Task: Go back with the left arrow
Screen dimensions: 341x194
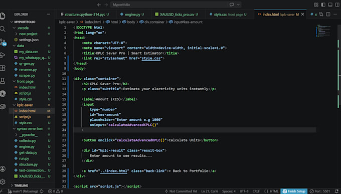Action: (99, 5)
